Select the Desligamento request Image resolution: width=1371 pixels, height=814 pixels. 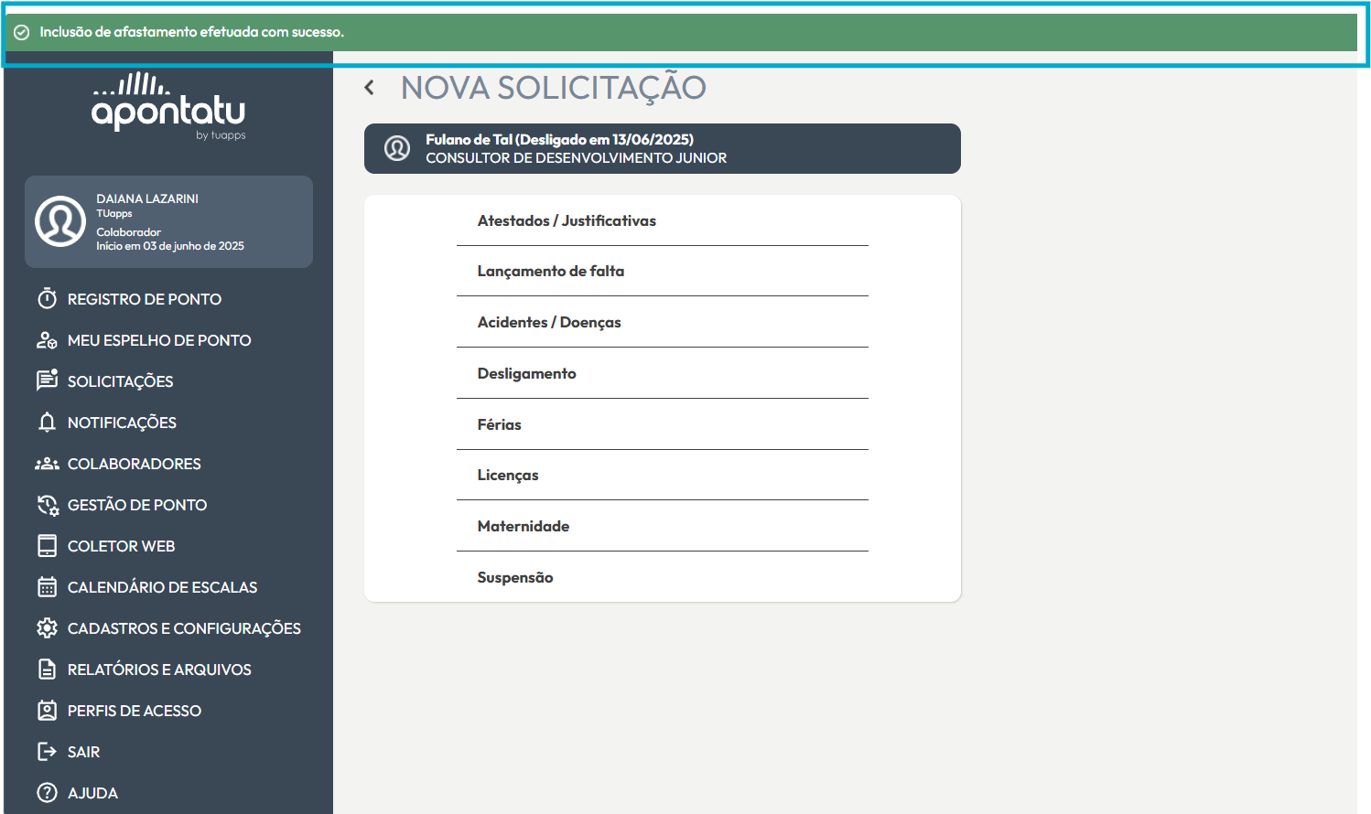[x=663, y=373]
